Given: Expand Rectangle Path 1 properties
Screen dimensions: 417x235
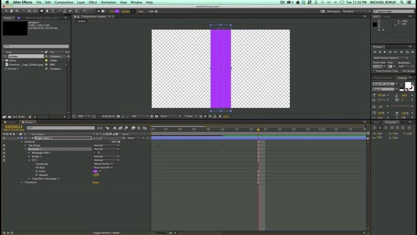Looking at the screenshot, I should coord(29,153).
